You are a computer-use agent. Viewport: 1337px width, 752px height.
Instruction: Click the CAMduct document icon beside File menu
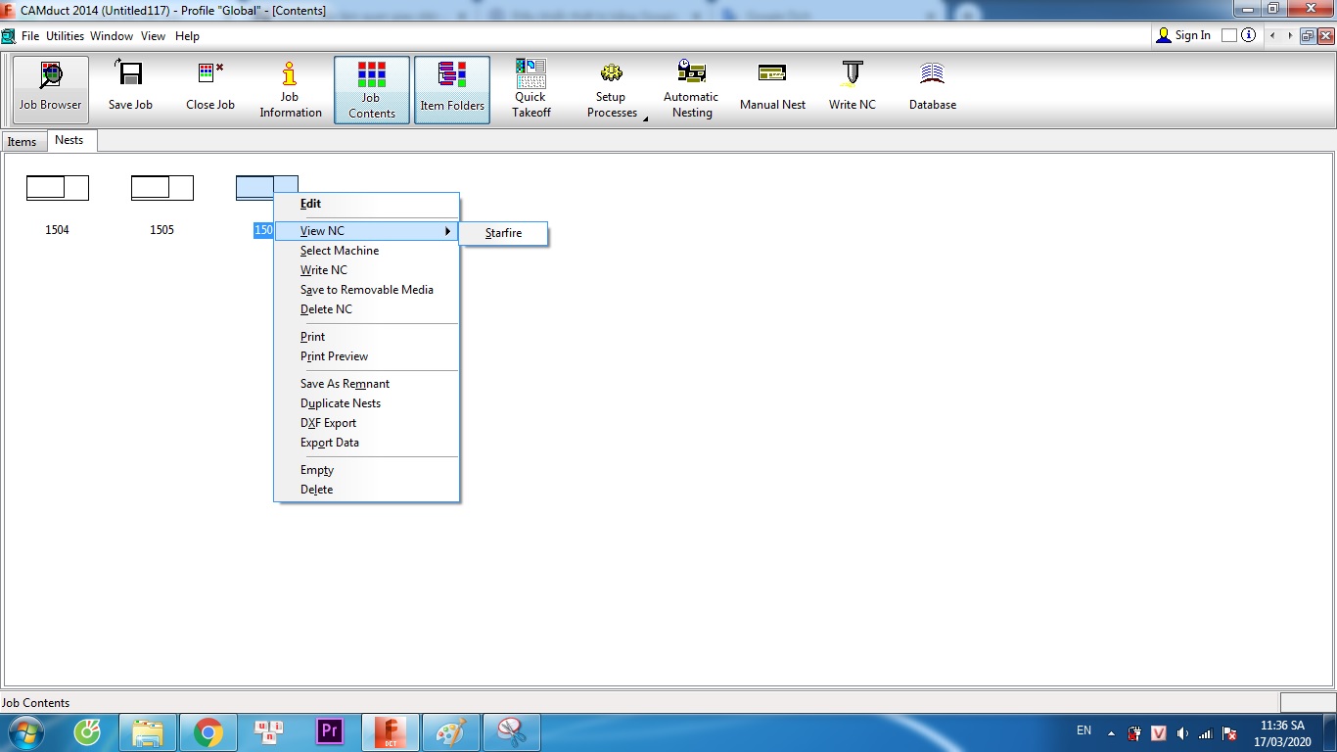coord(9,36)
